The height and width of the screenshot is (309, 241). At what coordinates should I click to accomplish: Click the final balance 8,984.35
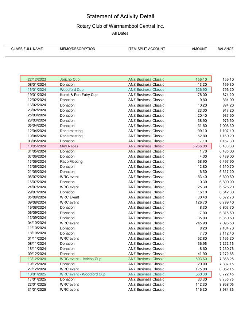point(227,290)
